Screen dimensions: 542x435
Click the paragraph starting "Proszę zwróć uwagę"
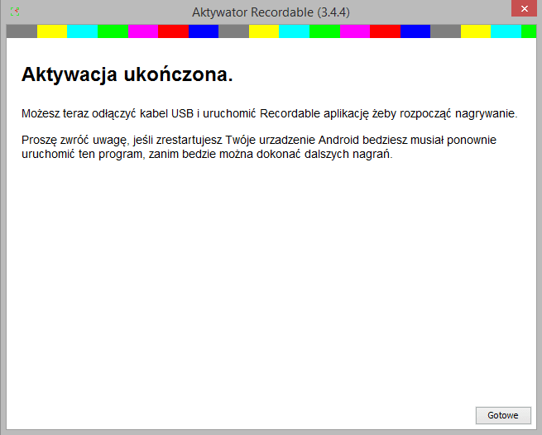tap(259, 147)
